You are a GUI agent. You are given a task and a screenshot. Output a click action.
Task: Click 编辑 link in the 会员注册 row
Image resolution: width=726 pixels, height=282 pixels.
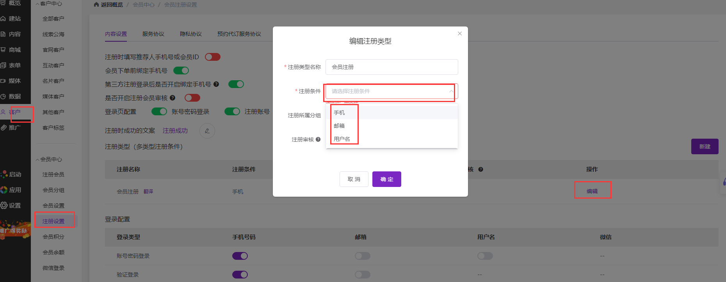pos(592,191)
